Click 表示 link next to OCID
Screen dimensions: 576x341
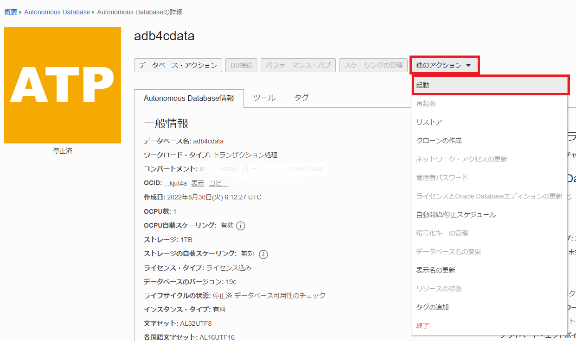(x=198, y=183)
